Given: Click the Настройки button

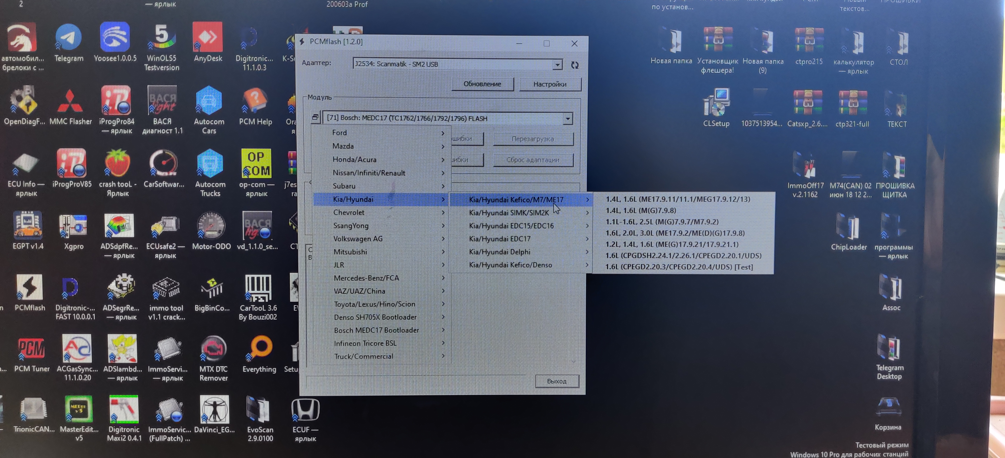Looking at the screenshot, I should point(550,84).
